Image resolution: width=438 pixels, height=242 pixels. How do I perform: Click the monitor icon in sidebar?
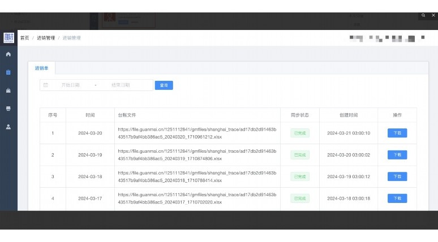8,109
